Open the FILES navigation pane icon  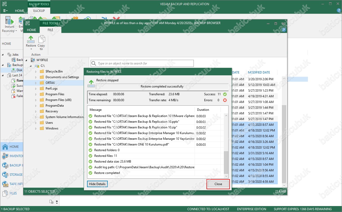point(5,193)
